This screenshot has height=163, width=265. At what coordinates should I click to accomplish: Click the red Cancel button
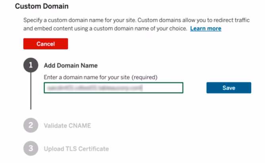tap(46, 44)
